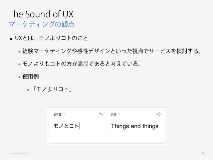Select the Things and things translation output
The height and width of the screenshot is (160, 213).
click(135, 126)
